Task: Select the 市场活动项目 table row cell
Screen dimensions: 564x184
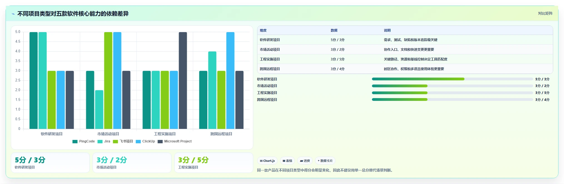Action: tap(270, 50)
